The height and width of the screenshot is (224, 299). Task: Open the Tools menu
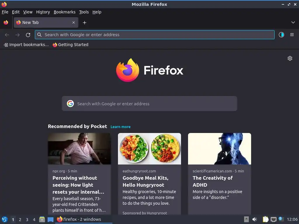coord(84,12)
